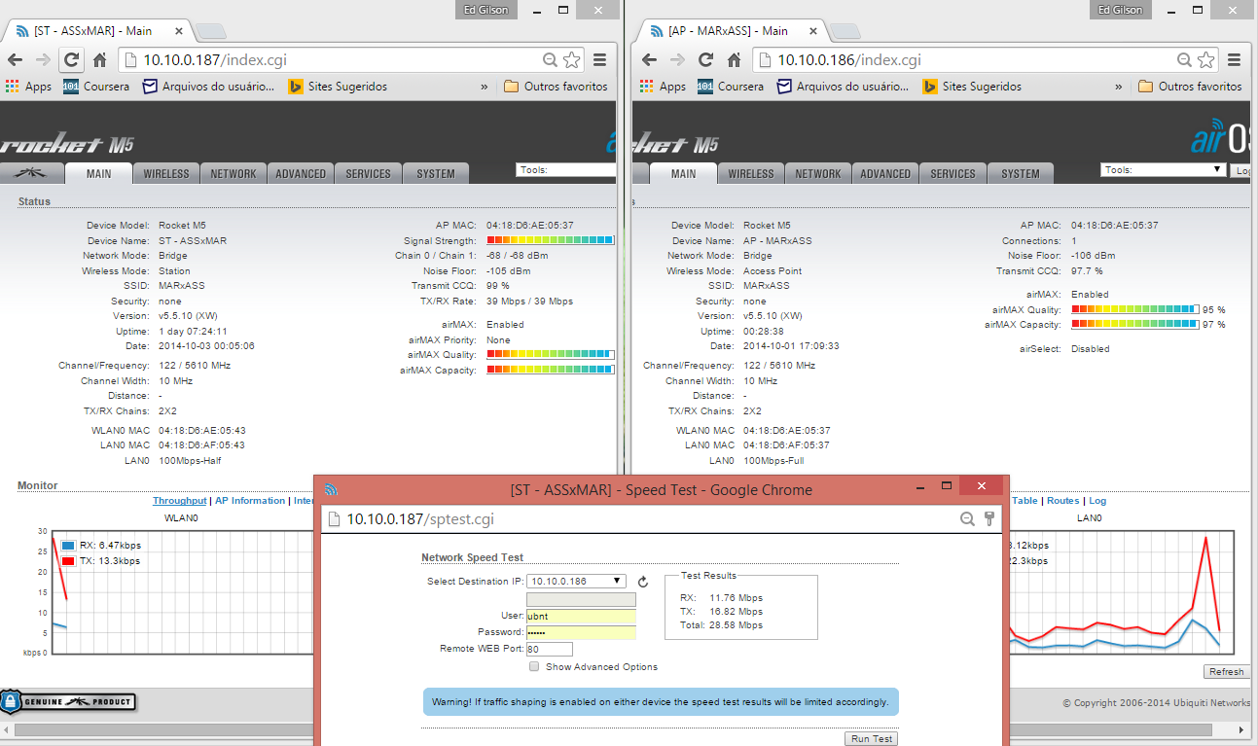Go back in left Chrome window

(17, 60)
